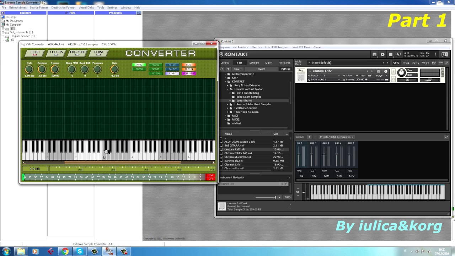The width and height of the screenshot is (455, 256).
Task: Click the FILE/ZONE button in Converter
Action: (77, 53)
